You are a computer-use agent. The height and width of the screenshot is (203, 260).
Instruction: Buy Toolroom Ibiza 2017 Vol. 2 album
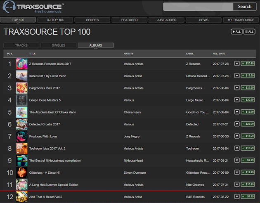(248, 148)
